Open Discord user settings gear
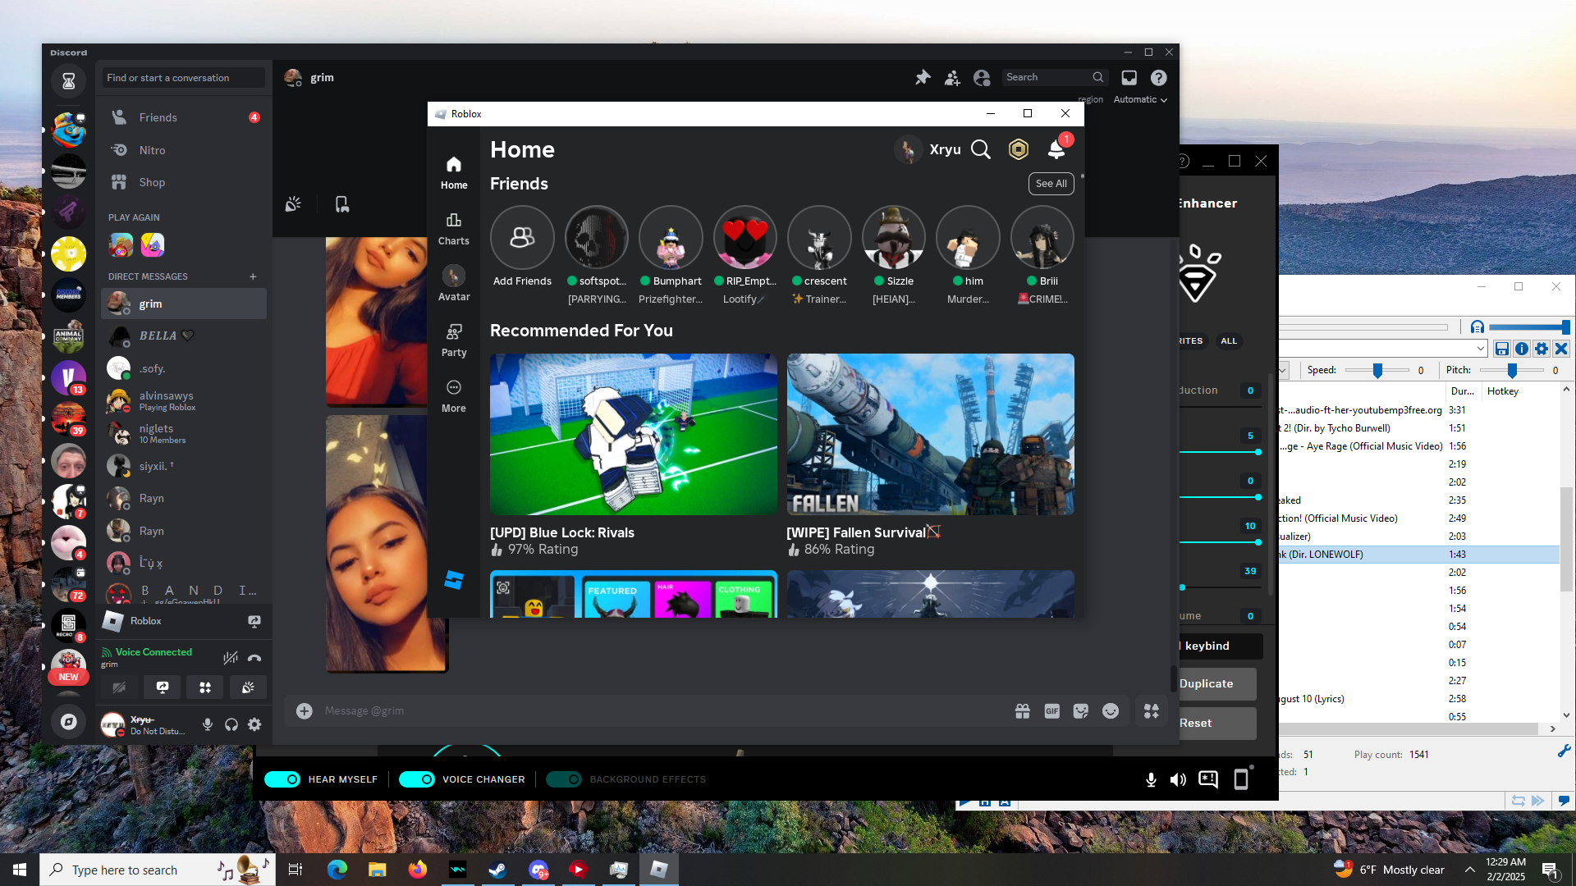 pos(254,724)
